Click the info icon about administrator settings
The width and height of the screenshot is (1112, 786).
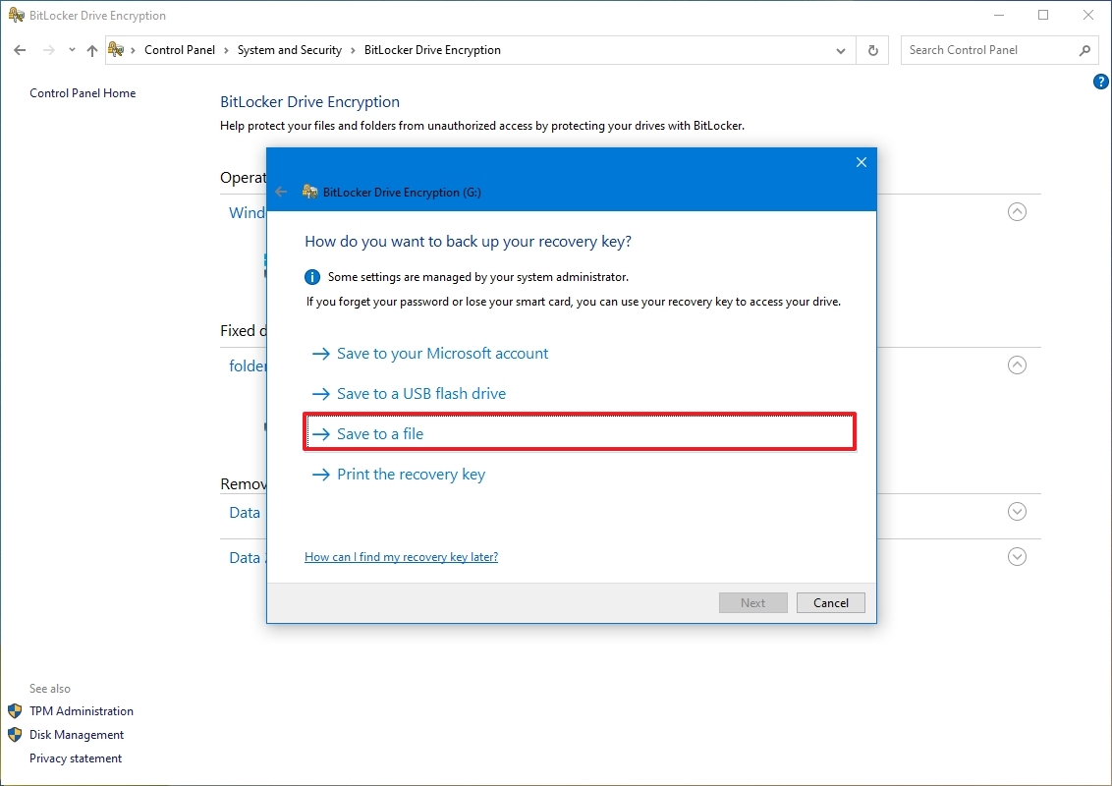[x=312, y=277]
